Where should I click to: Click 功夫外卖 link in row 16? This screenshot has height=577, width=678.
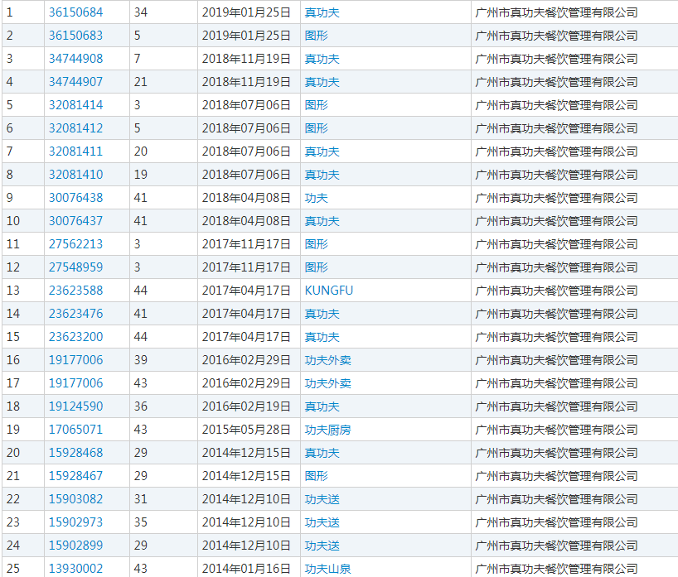327,360
